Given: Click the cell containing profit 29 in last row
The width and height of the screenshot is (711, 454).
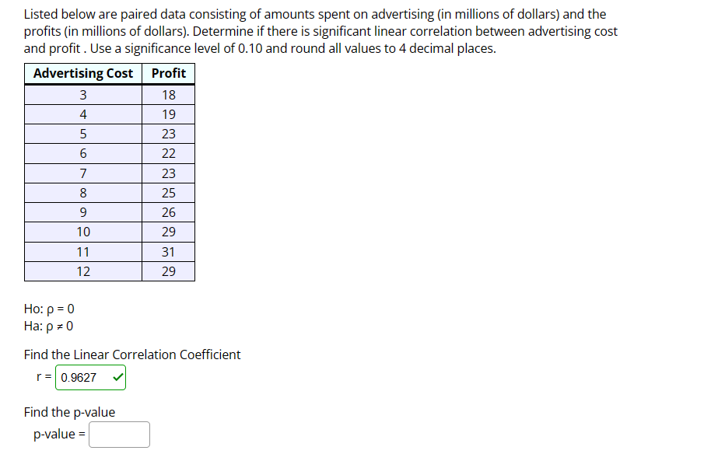Looking at the screenshot, I should pos(168,271).
